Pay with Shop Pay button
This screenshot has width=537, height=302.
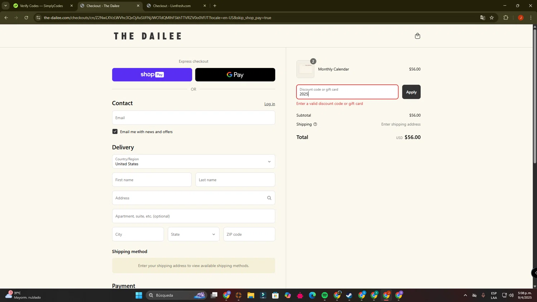point(152,75)
